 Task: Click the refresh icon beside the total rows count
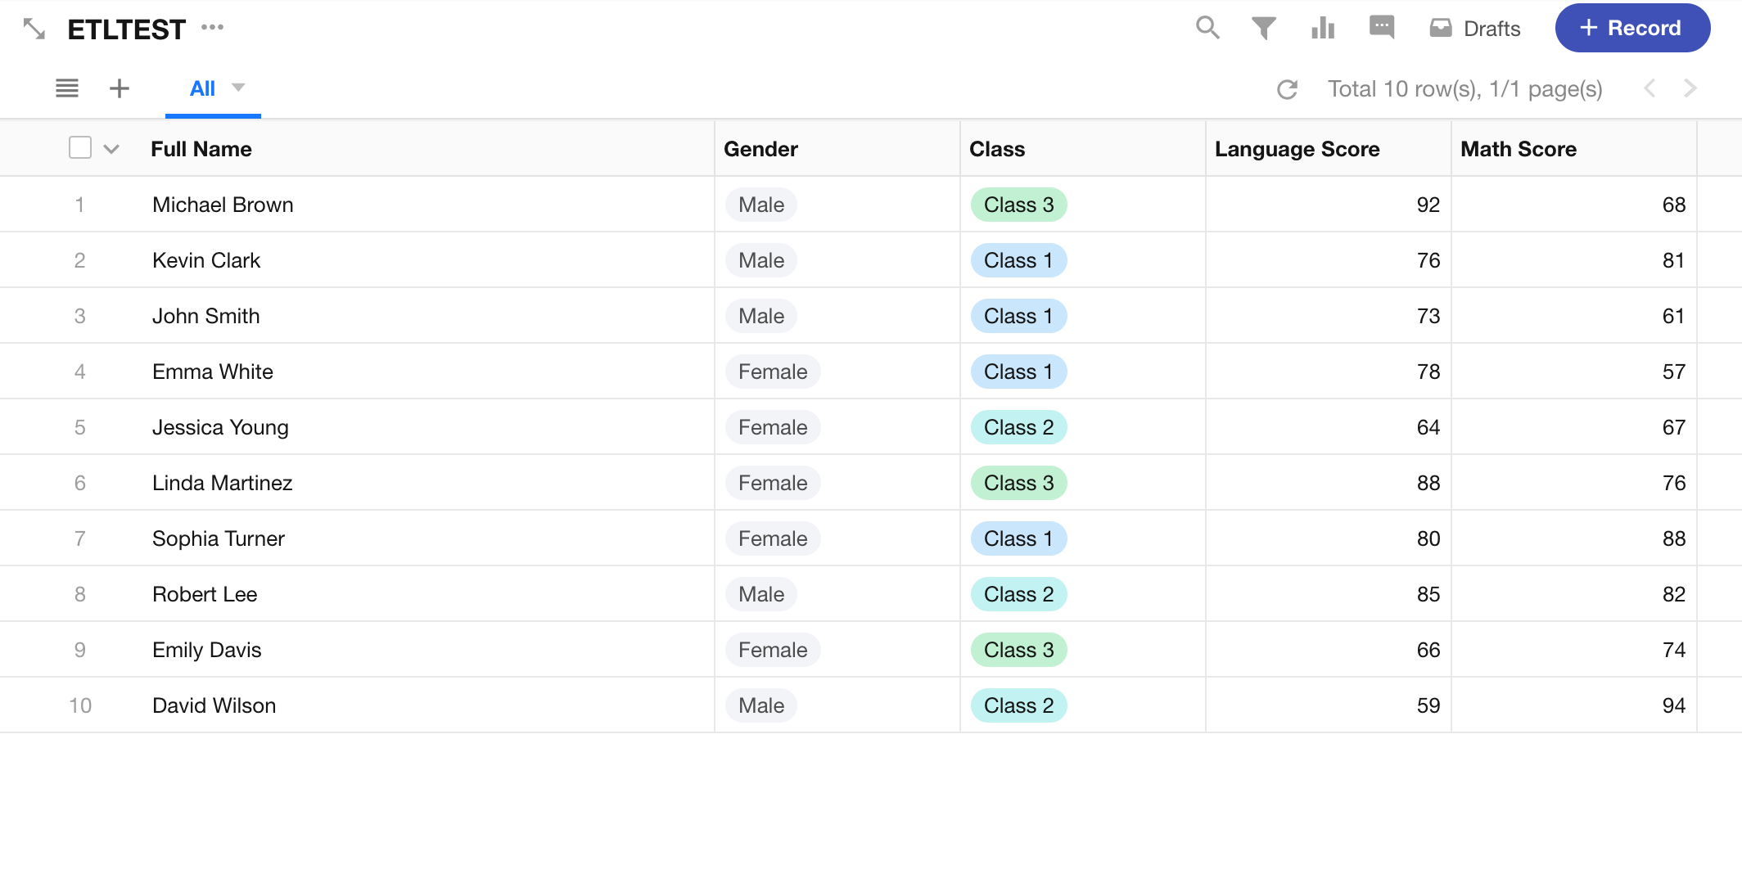pos(1288,89)
